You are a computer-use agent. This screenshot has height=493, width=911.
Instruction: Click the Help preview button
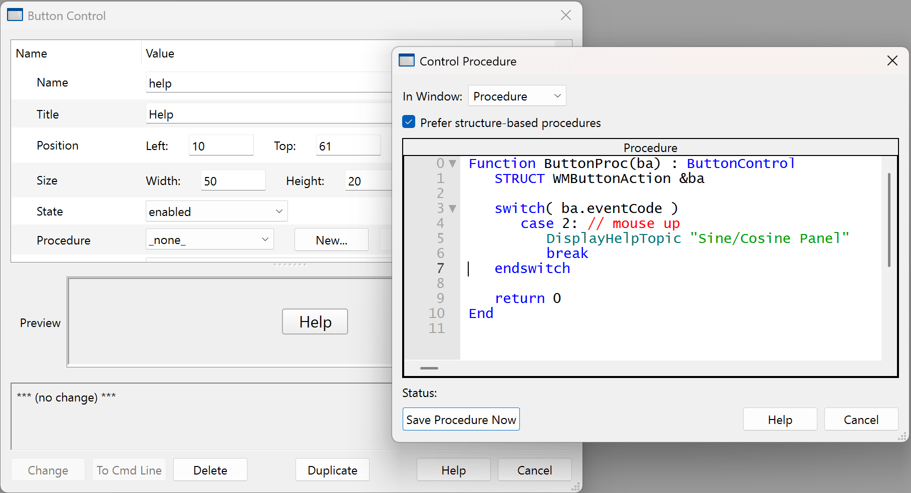coord(315,321)
